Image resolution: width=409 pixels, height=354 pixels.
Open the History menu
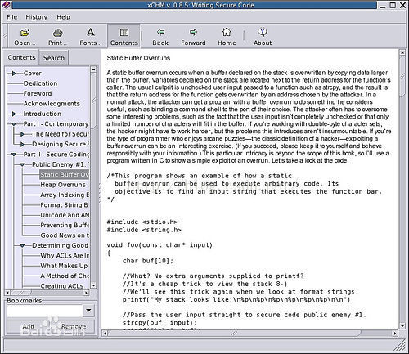[37, 17]
